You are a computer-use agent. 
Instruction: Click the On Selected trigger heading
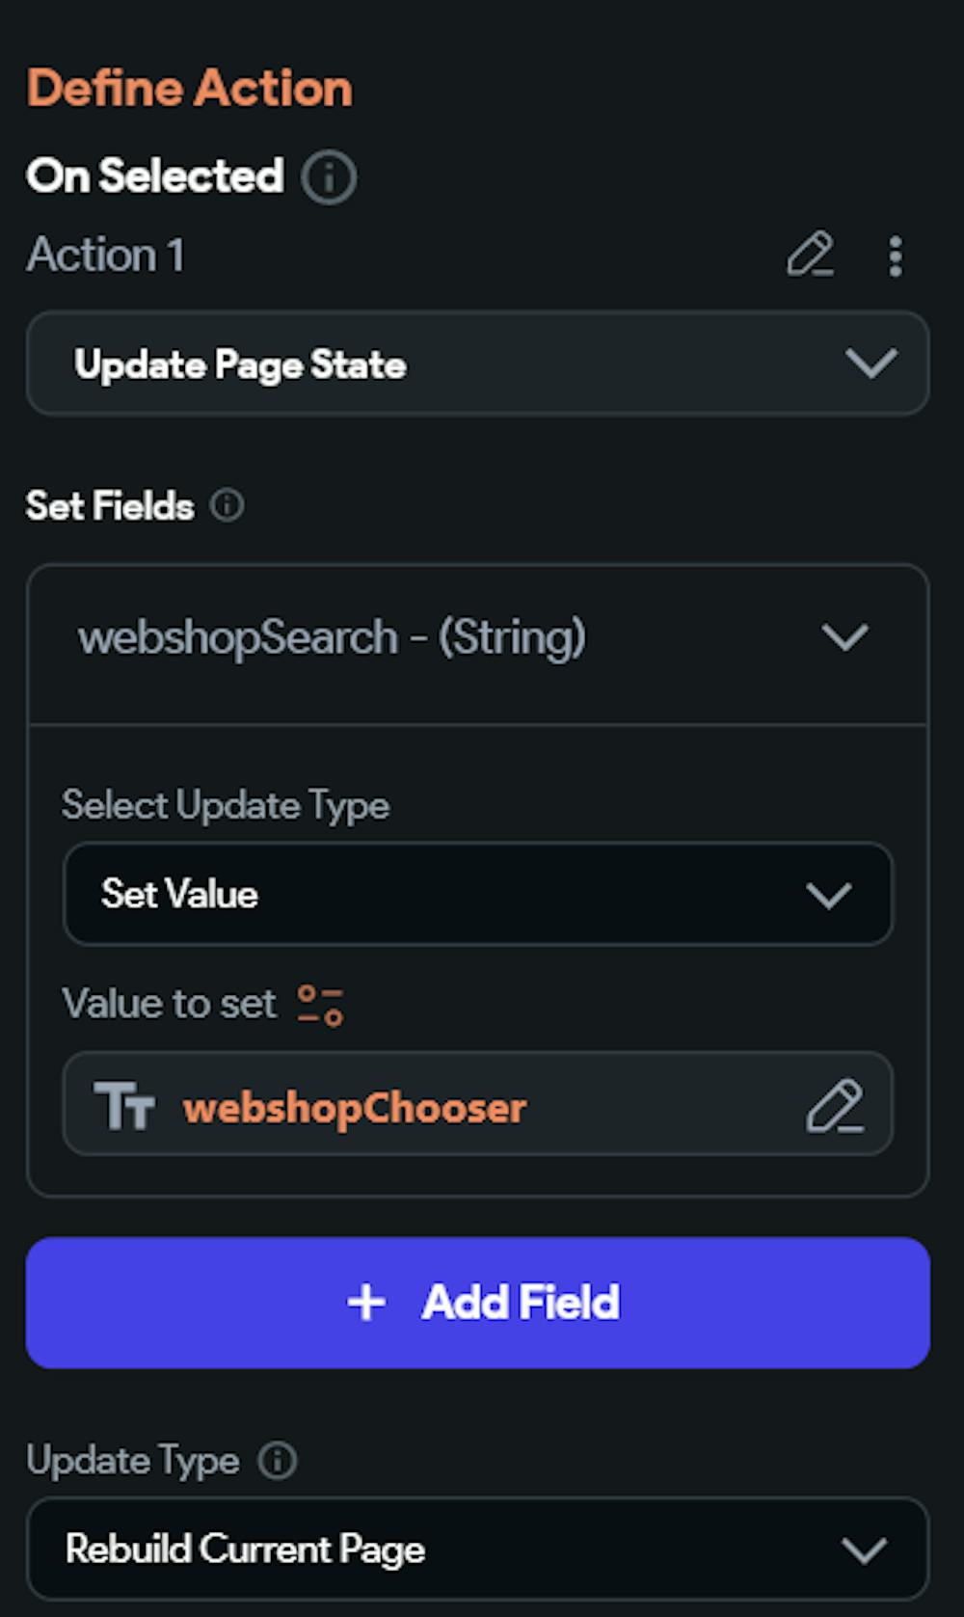tap(154, 175)
